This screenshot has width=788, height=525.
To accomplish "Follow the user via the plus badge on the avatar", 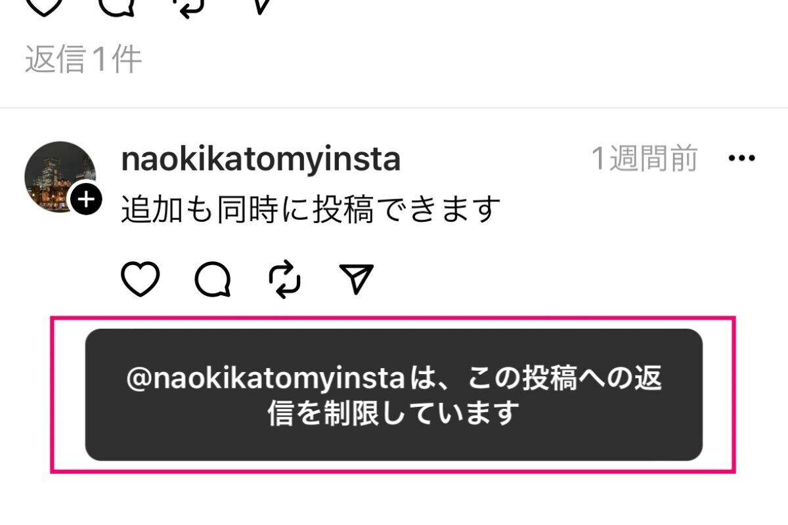I will (x=86, y=198).
